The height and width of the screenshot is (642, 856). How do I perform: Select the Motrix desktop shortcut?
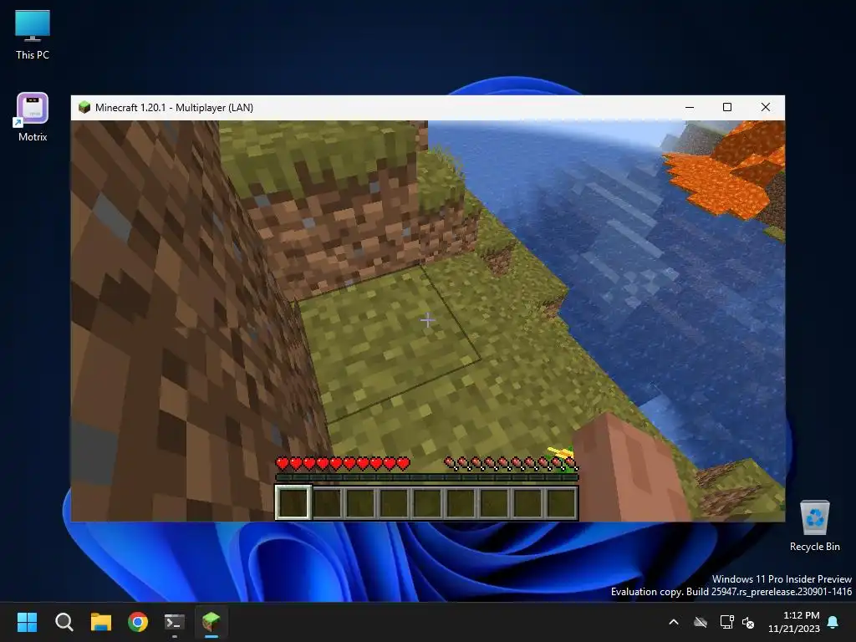(33, 117)
